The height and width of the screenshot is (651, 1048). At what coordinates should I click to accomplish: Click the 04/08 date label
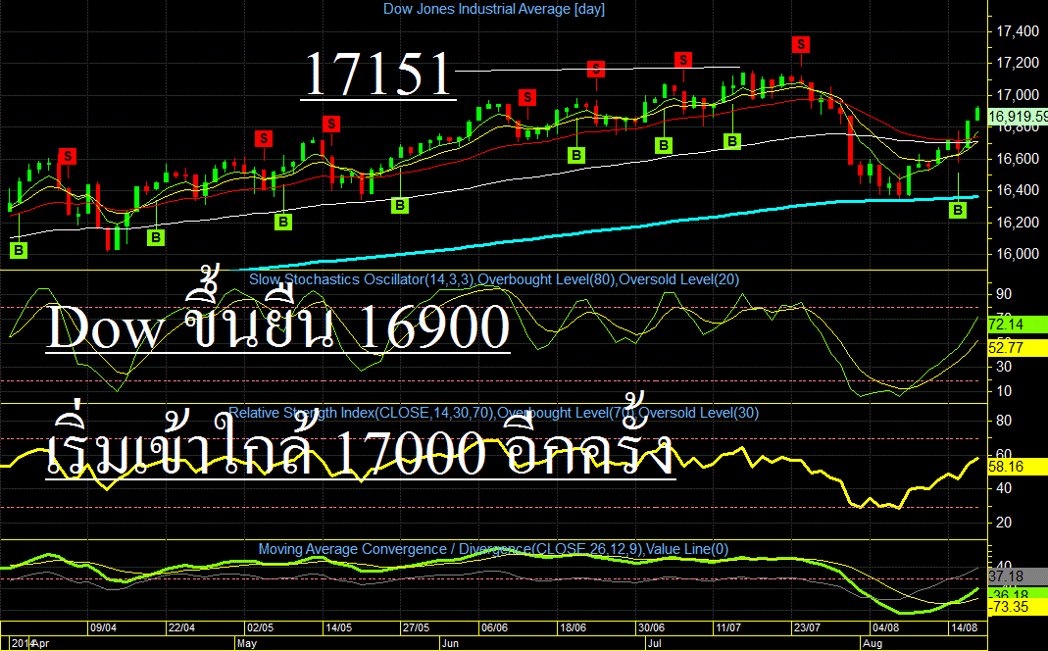(x=885, y=627)
